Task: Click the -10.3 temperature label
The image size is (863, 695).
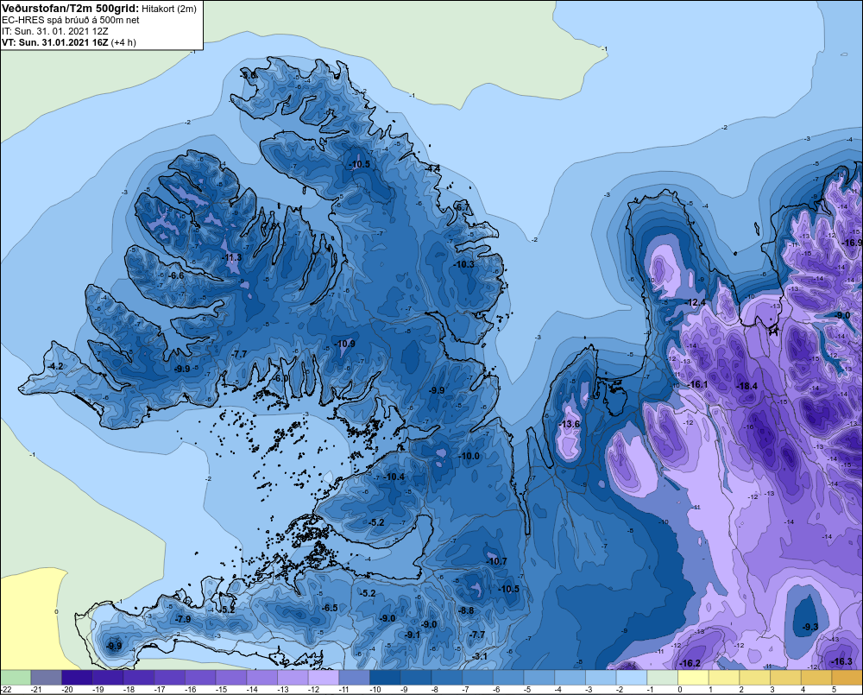Action: pyautogui.click(x=464, y=264)
